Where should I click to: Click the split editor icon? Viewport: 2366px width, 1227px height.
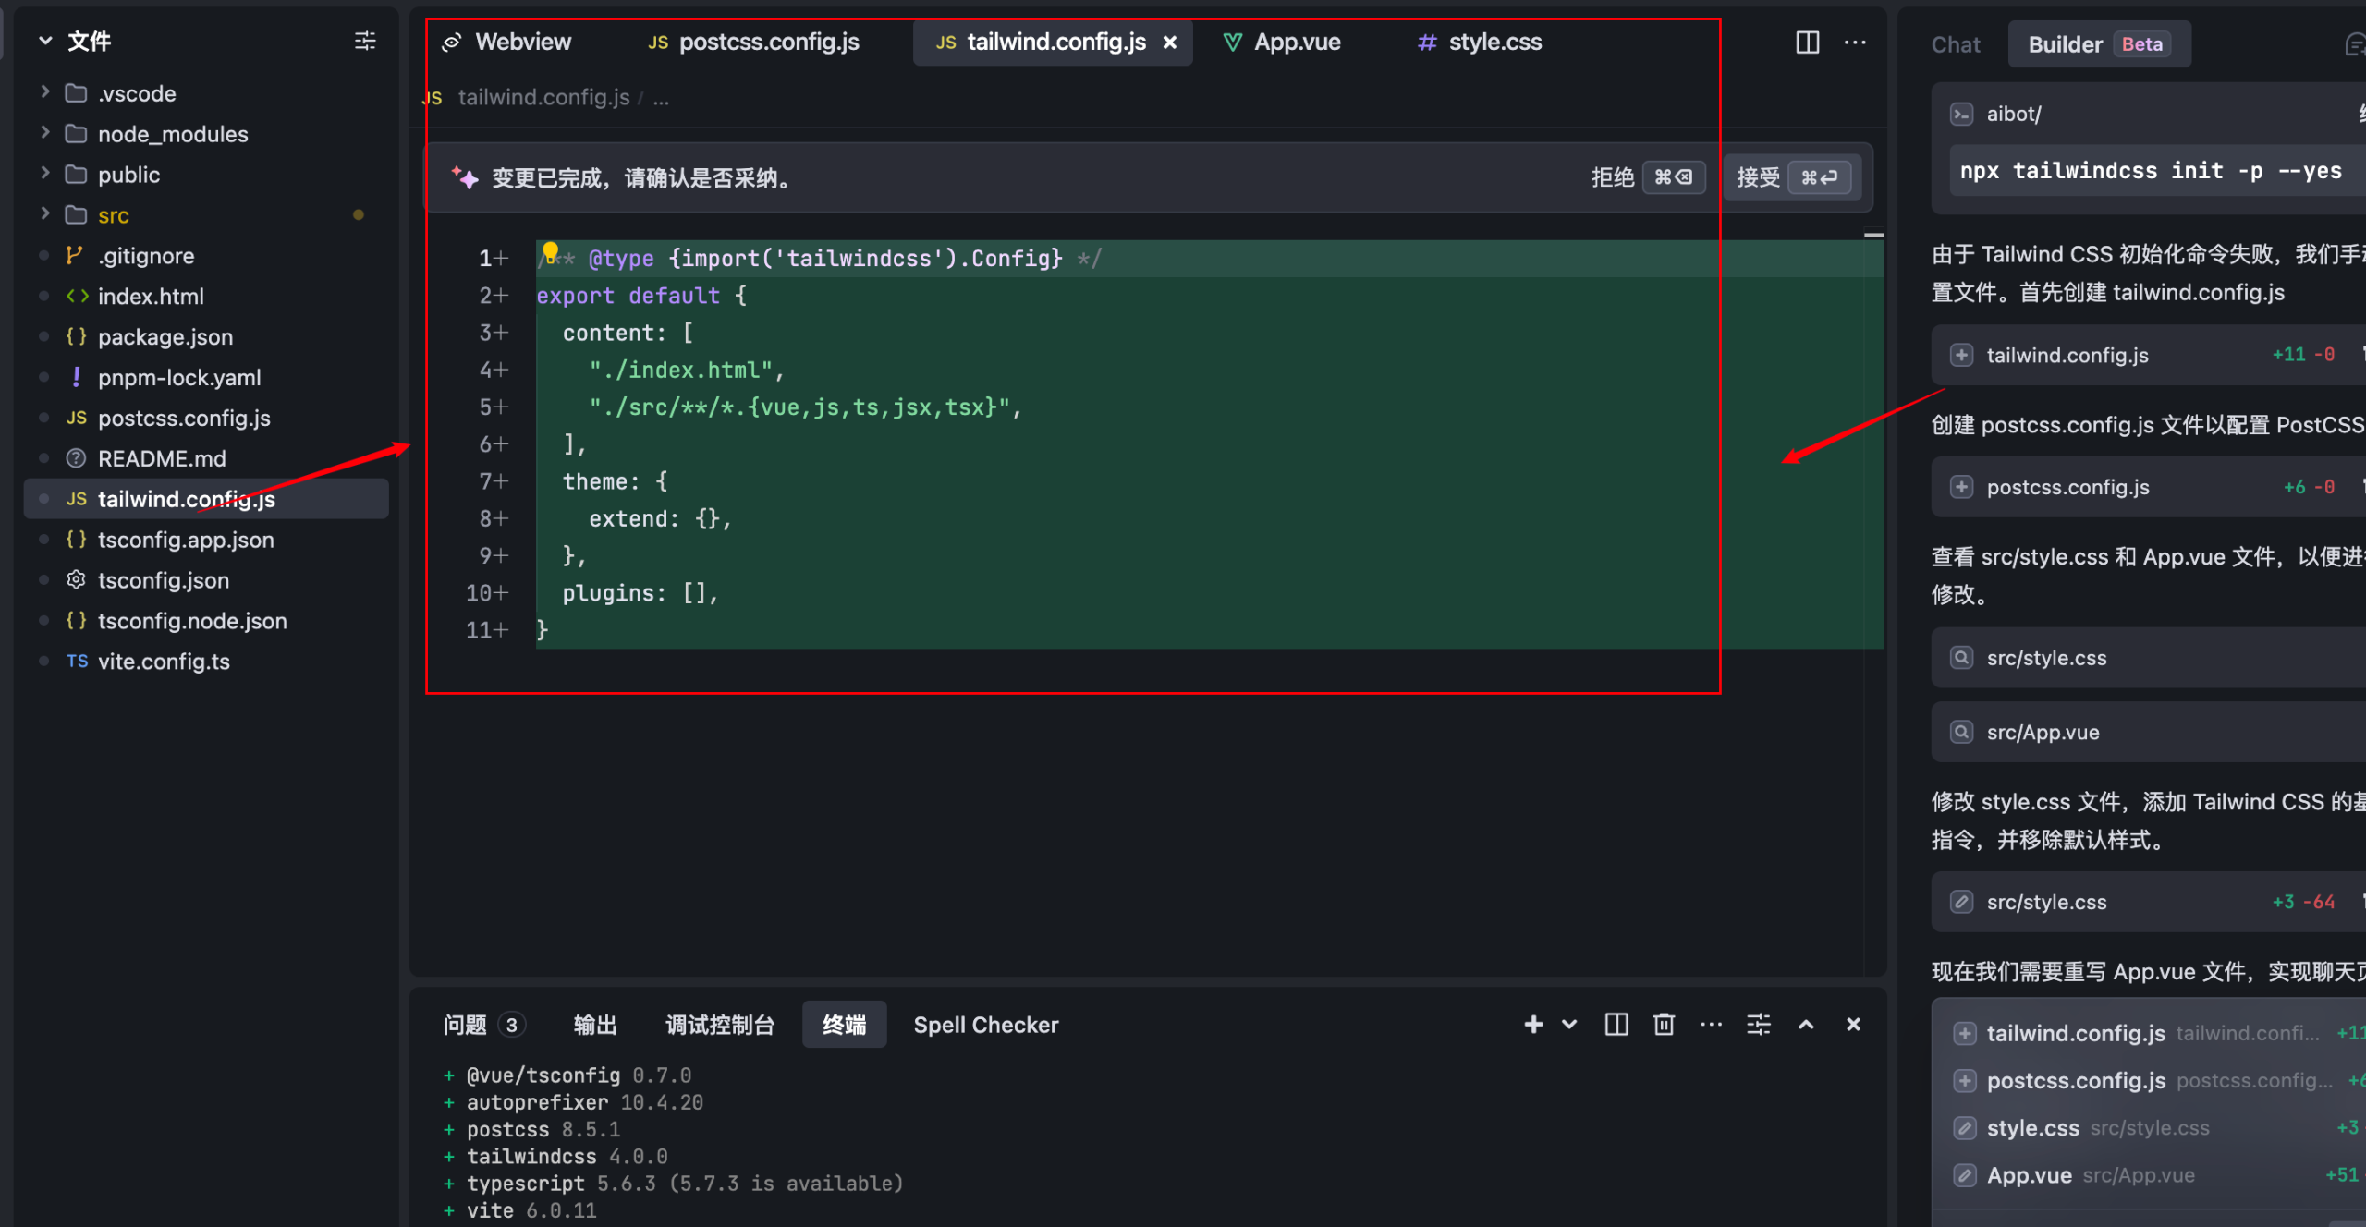coord(1807,43)
